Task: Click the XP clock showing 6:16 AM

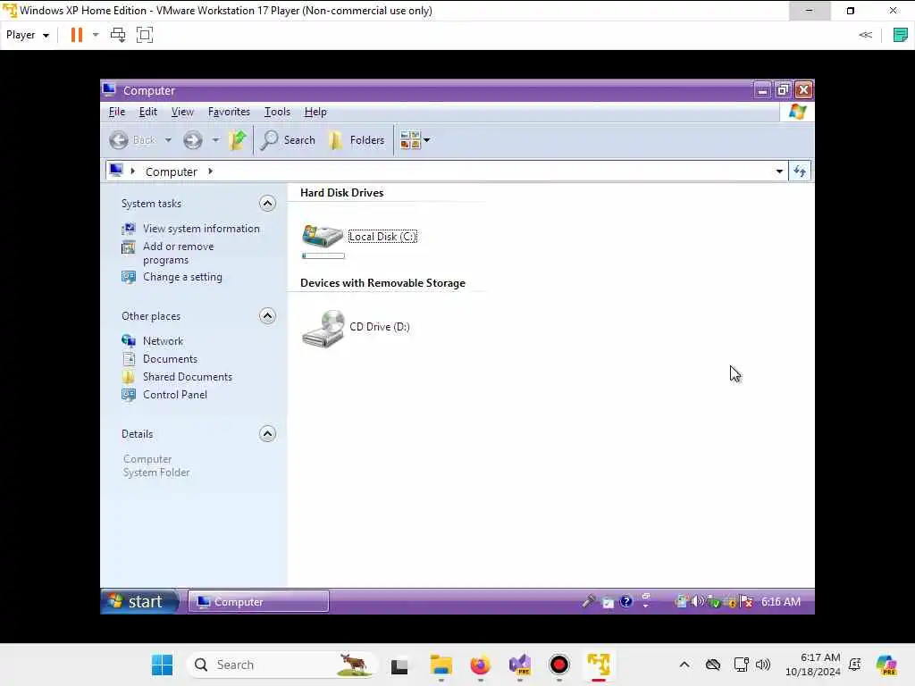Action: click(781, 601)
